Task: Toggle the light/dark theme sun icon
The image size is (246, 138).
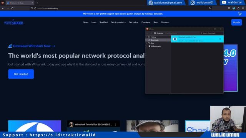Action: click(240, 14)
